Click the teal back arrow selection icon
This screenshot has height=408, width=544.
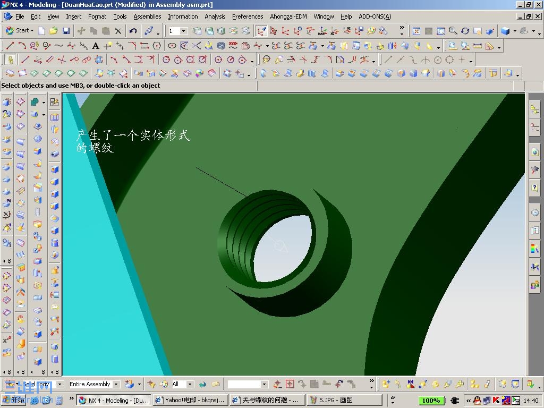202,384
